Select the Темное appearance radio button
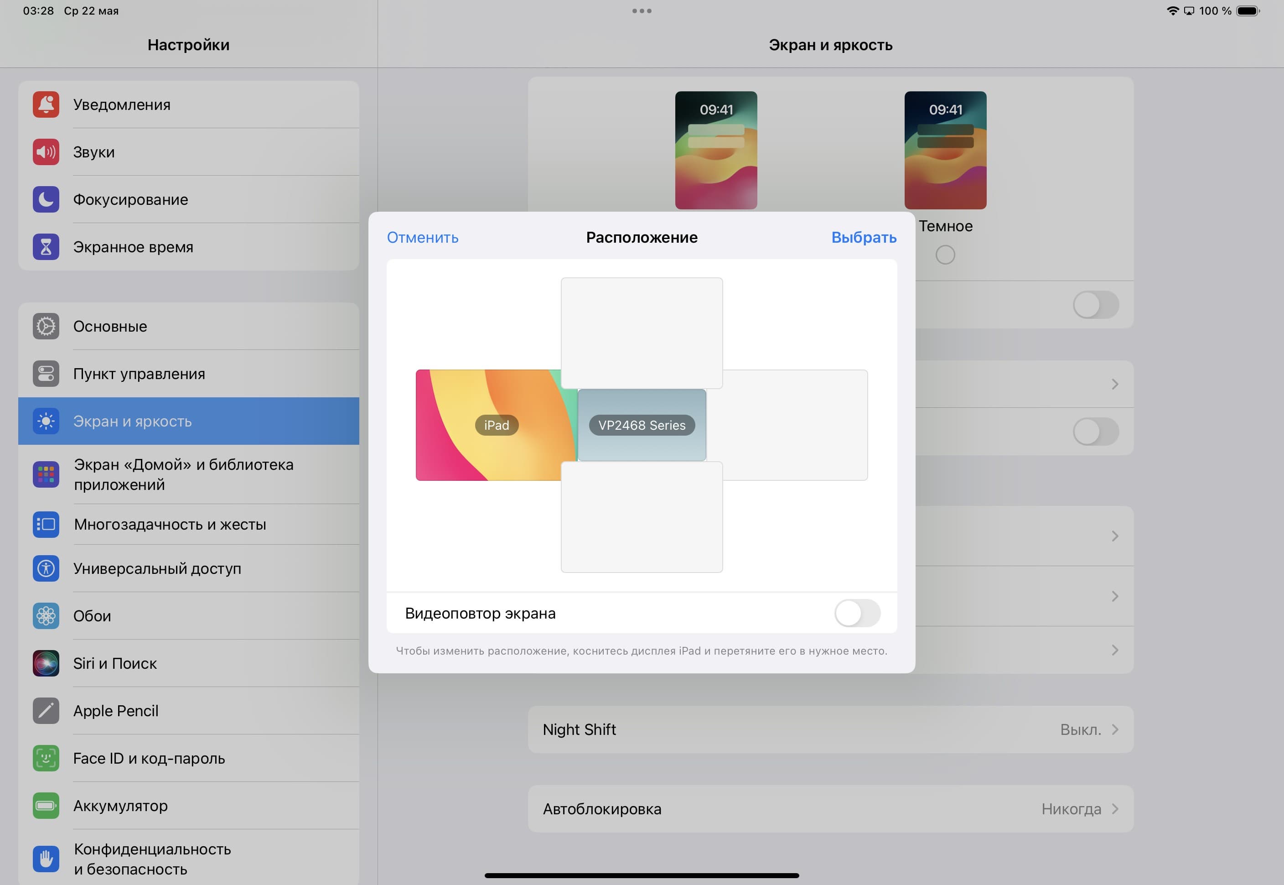The height and width of the screenshot is (885, 1284). [945, 255]
